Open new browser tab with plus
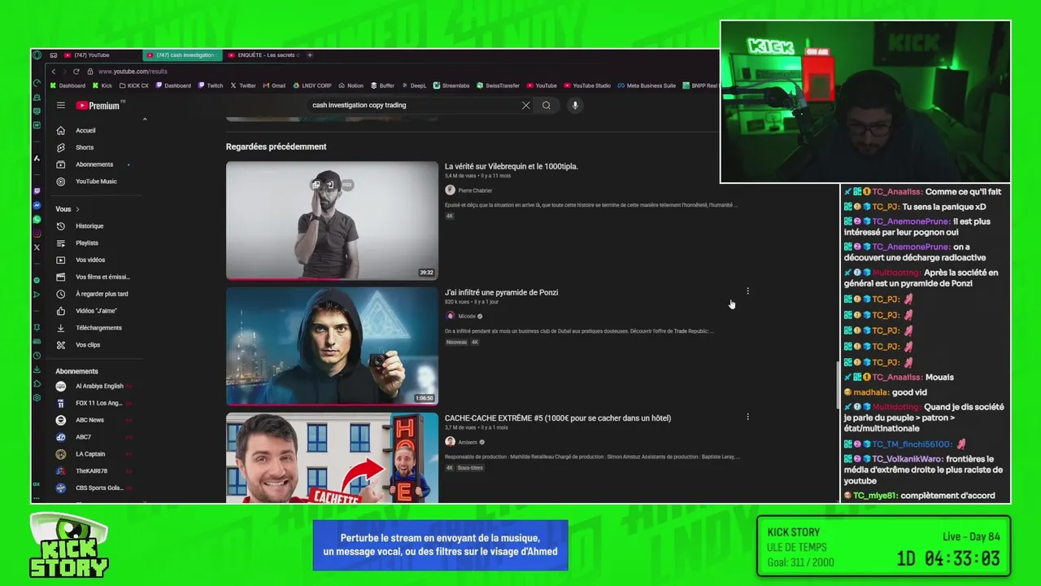 pyautogui.click(x=310, y=55)
